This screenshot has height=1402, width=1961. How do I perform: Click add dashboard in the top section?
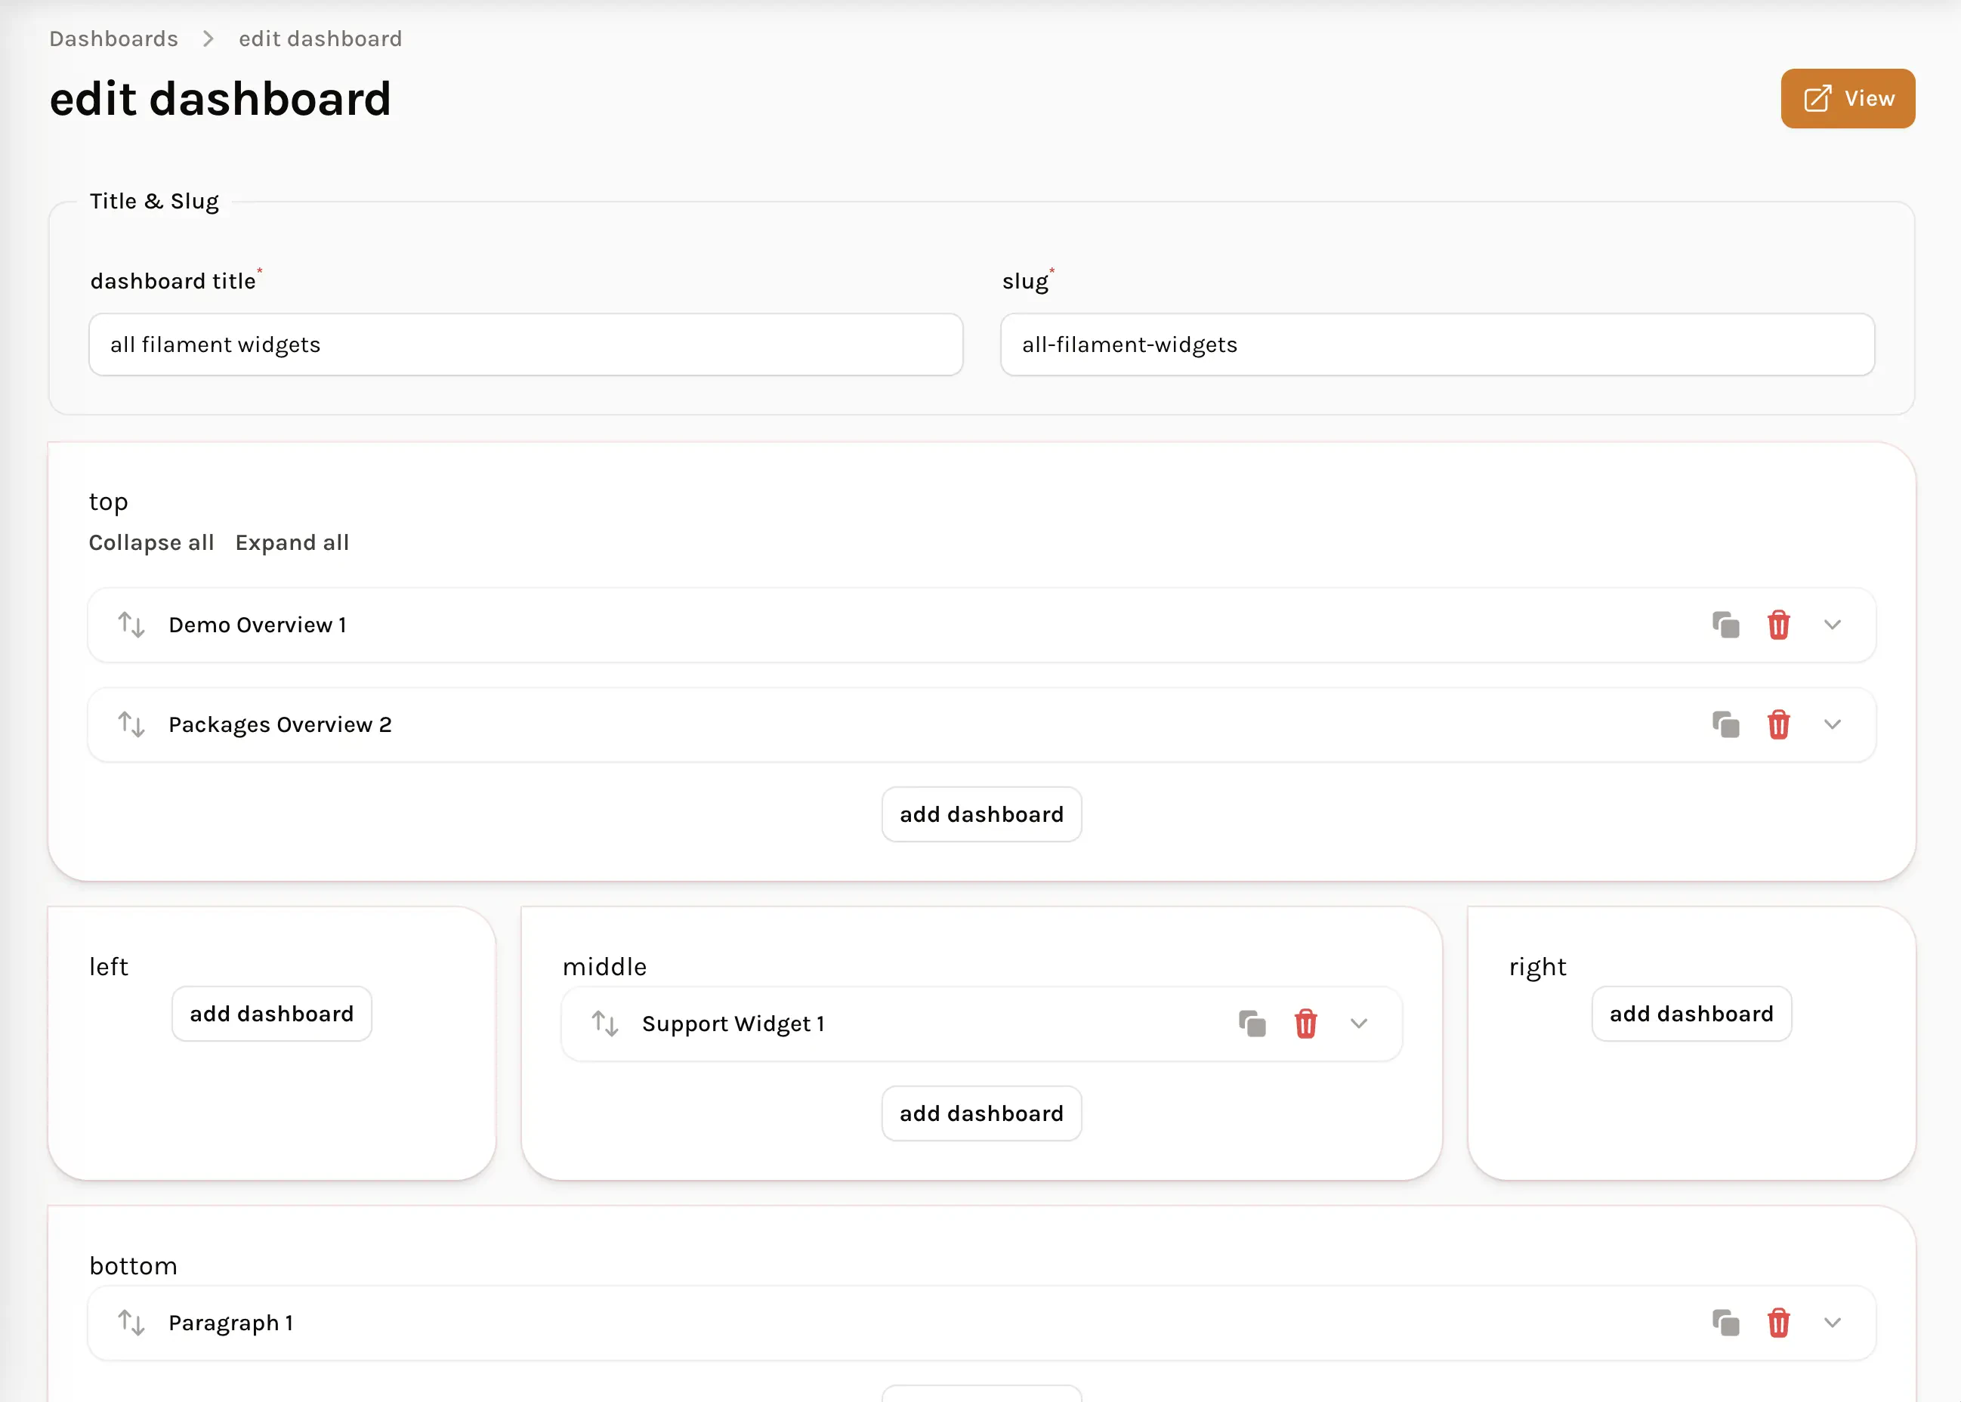(x=981, y=814)
